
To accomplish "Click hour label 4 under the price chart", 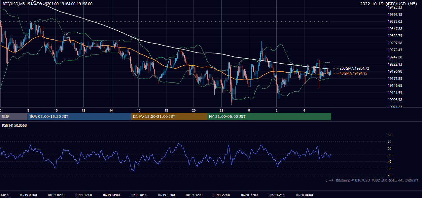I will point(304,111).
